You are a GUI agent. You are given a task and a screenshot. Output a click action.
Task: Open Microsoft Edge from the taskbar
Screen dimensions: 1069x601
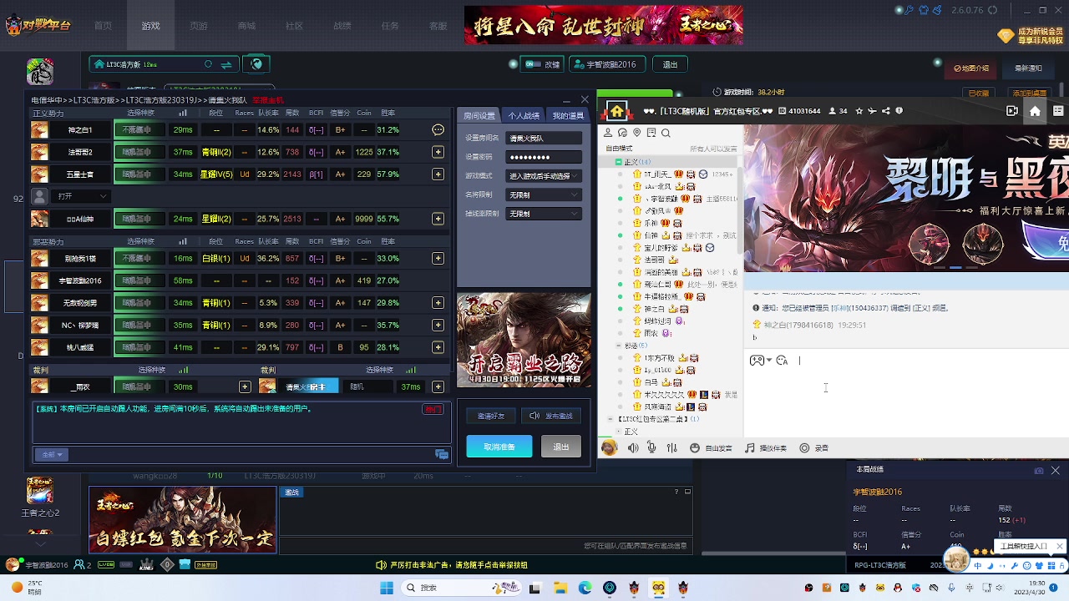click(x=585, y=588)
